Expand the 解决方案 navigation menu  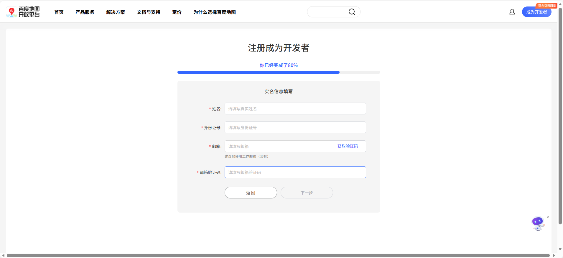coord(116,12)
